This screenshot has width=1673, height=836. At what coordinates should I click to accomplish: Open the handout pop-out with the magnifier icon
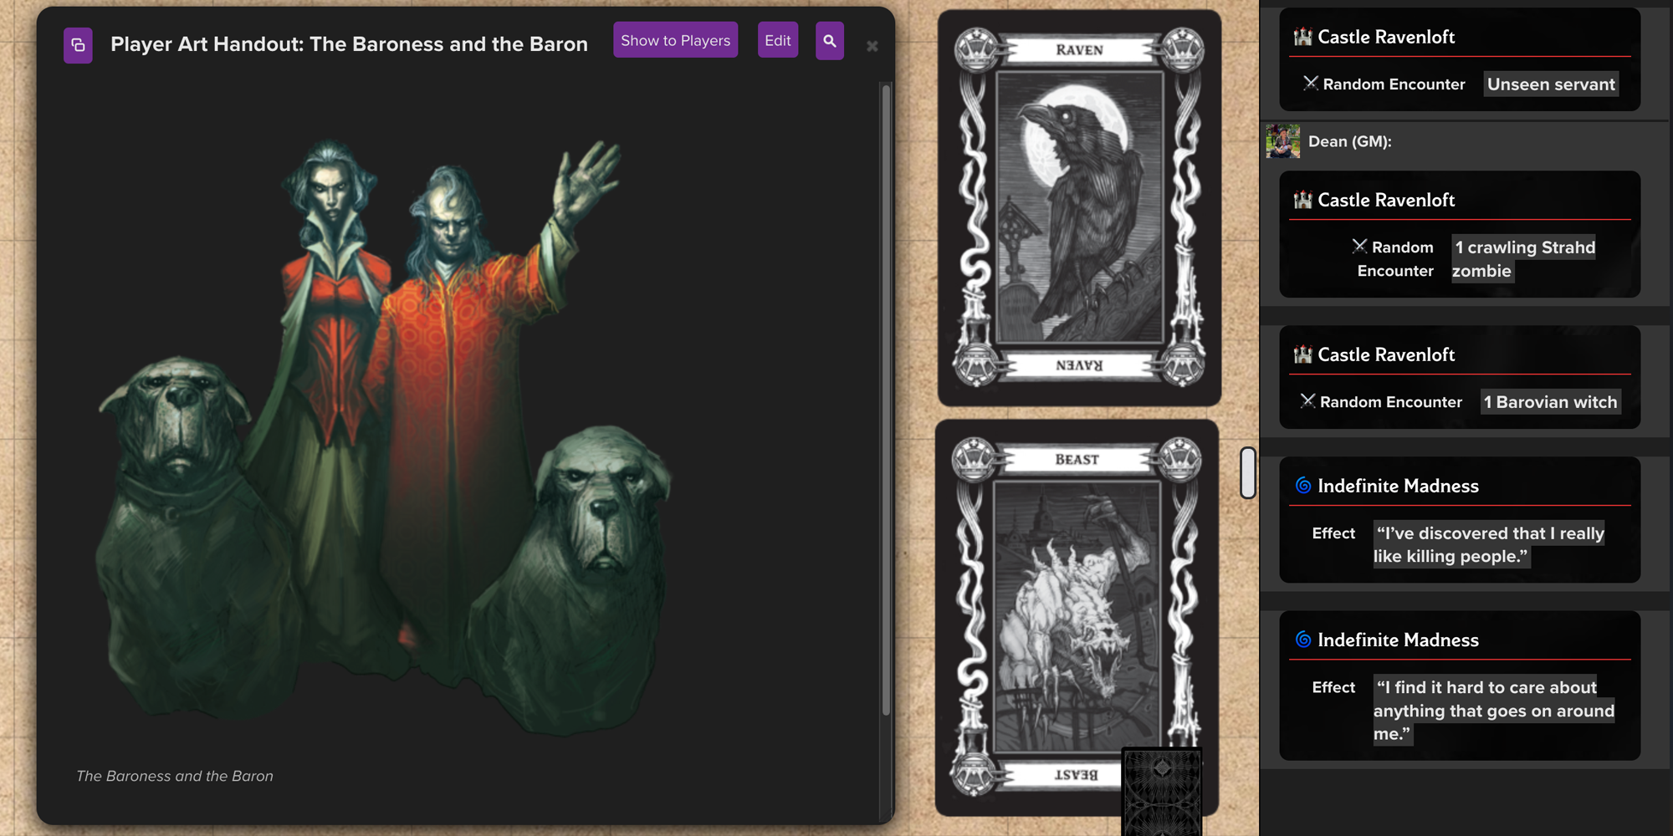pos(829,40)
